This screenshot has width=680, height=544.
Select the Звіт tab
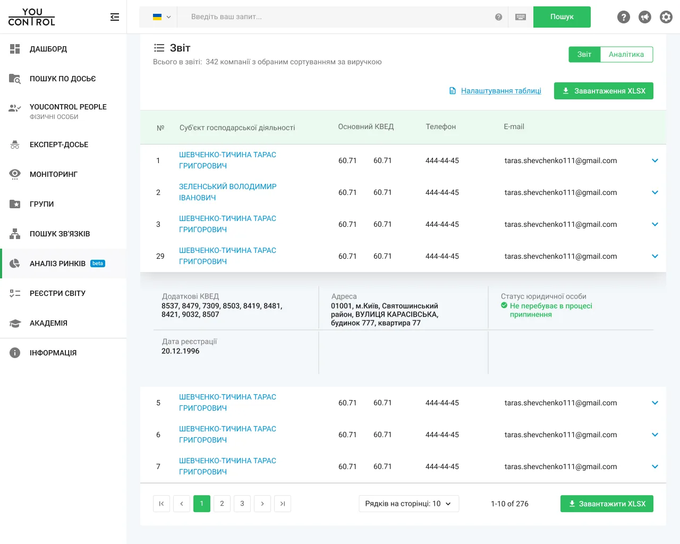pos(584,54)
